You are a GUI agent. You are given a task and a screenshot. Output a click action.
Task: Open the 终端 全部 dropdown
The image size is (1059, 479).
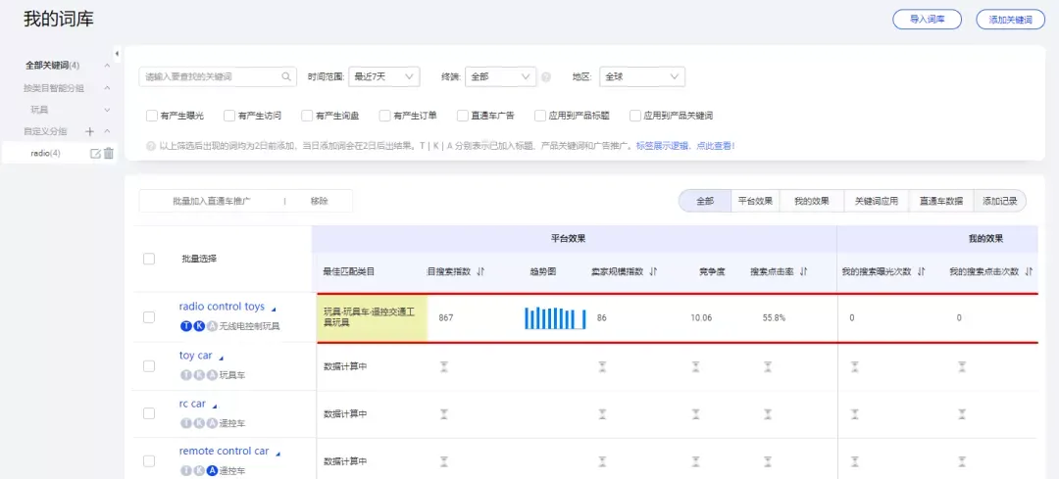click(500, 77)
